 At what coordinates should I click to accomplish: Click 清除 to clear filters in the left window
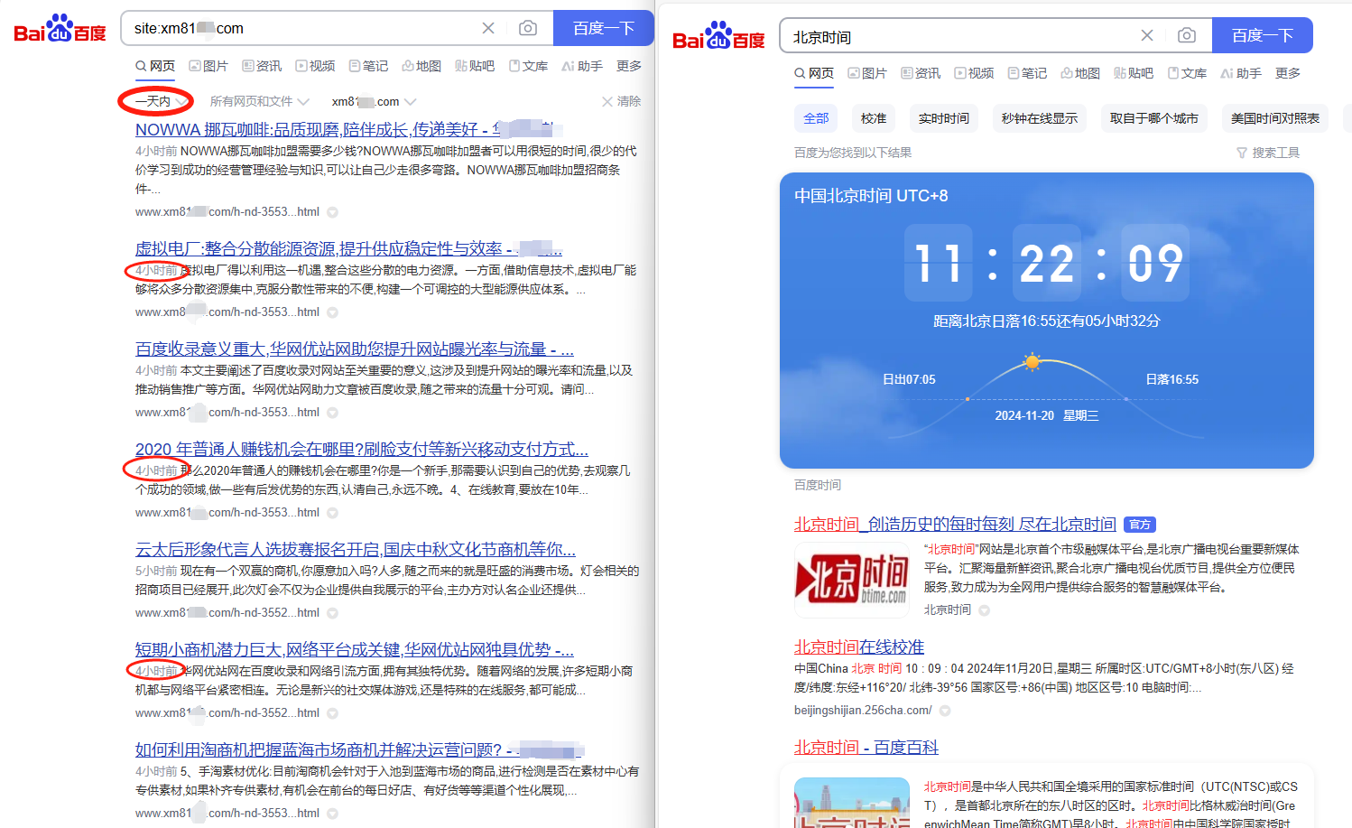coord(622,101)
